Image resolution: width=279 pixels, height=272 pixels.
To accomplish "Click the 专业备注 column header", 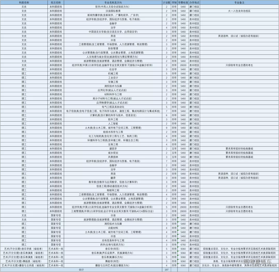I will click(239, 2).
